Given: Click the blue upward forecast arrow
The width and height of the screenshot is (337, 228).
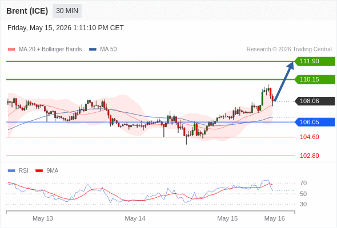Looking at the screenshot, I should click(284, 81).
